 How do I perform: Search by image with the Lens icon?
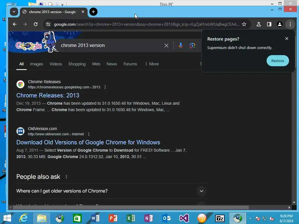click(x=192, y=45)
